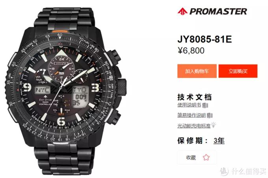Viewport: 268px width, 178px height.
Task: Click the light bulb icon beside 光动能充电标准
Action: click(x=214, y=125)
